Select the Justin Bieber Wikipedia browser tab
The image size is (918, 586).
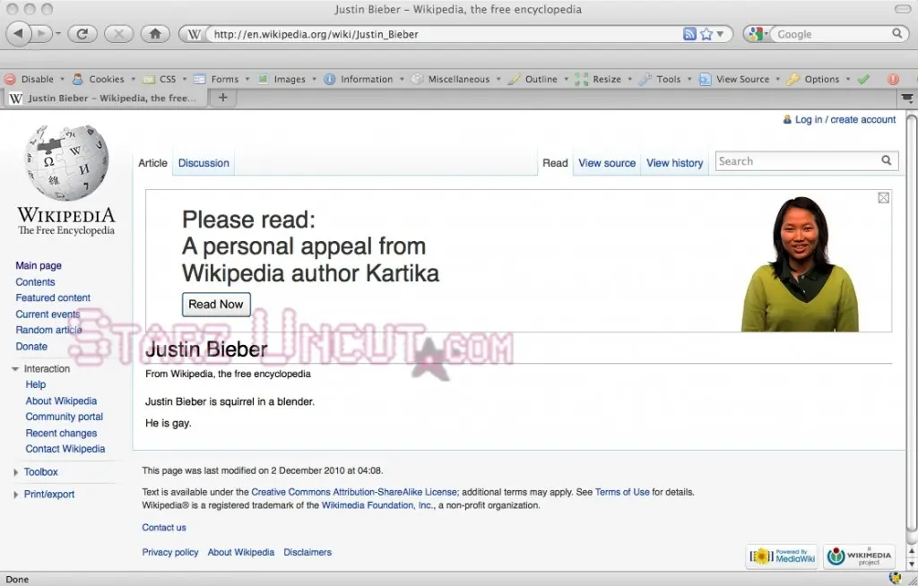[x=106, y=98]
